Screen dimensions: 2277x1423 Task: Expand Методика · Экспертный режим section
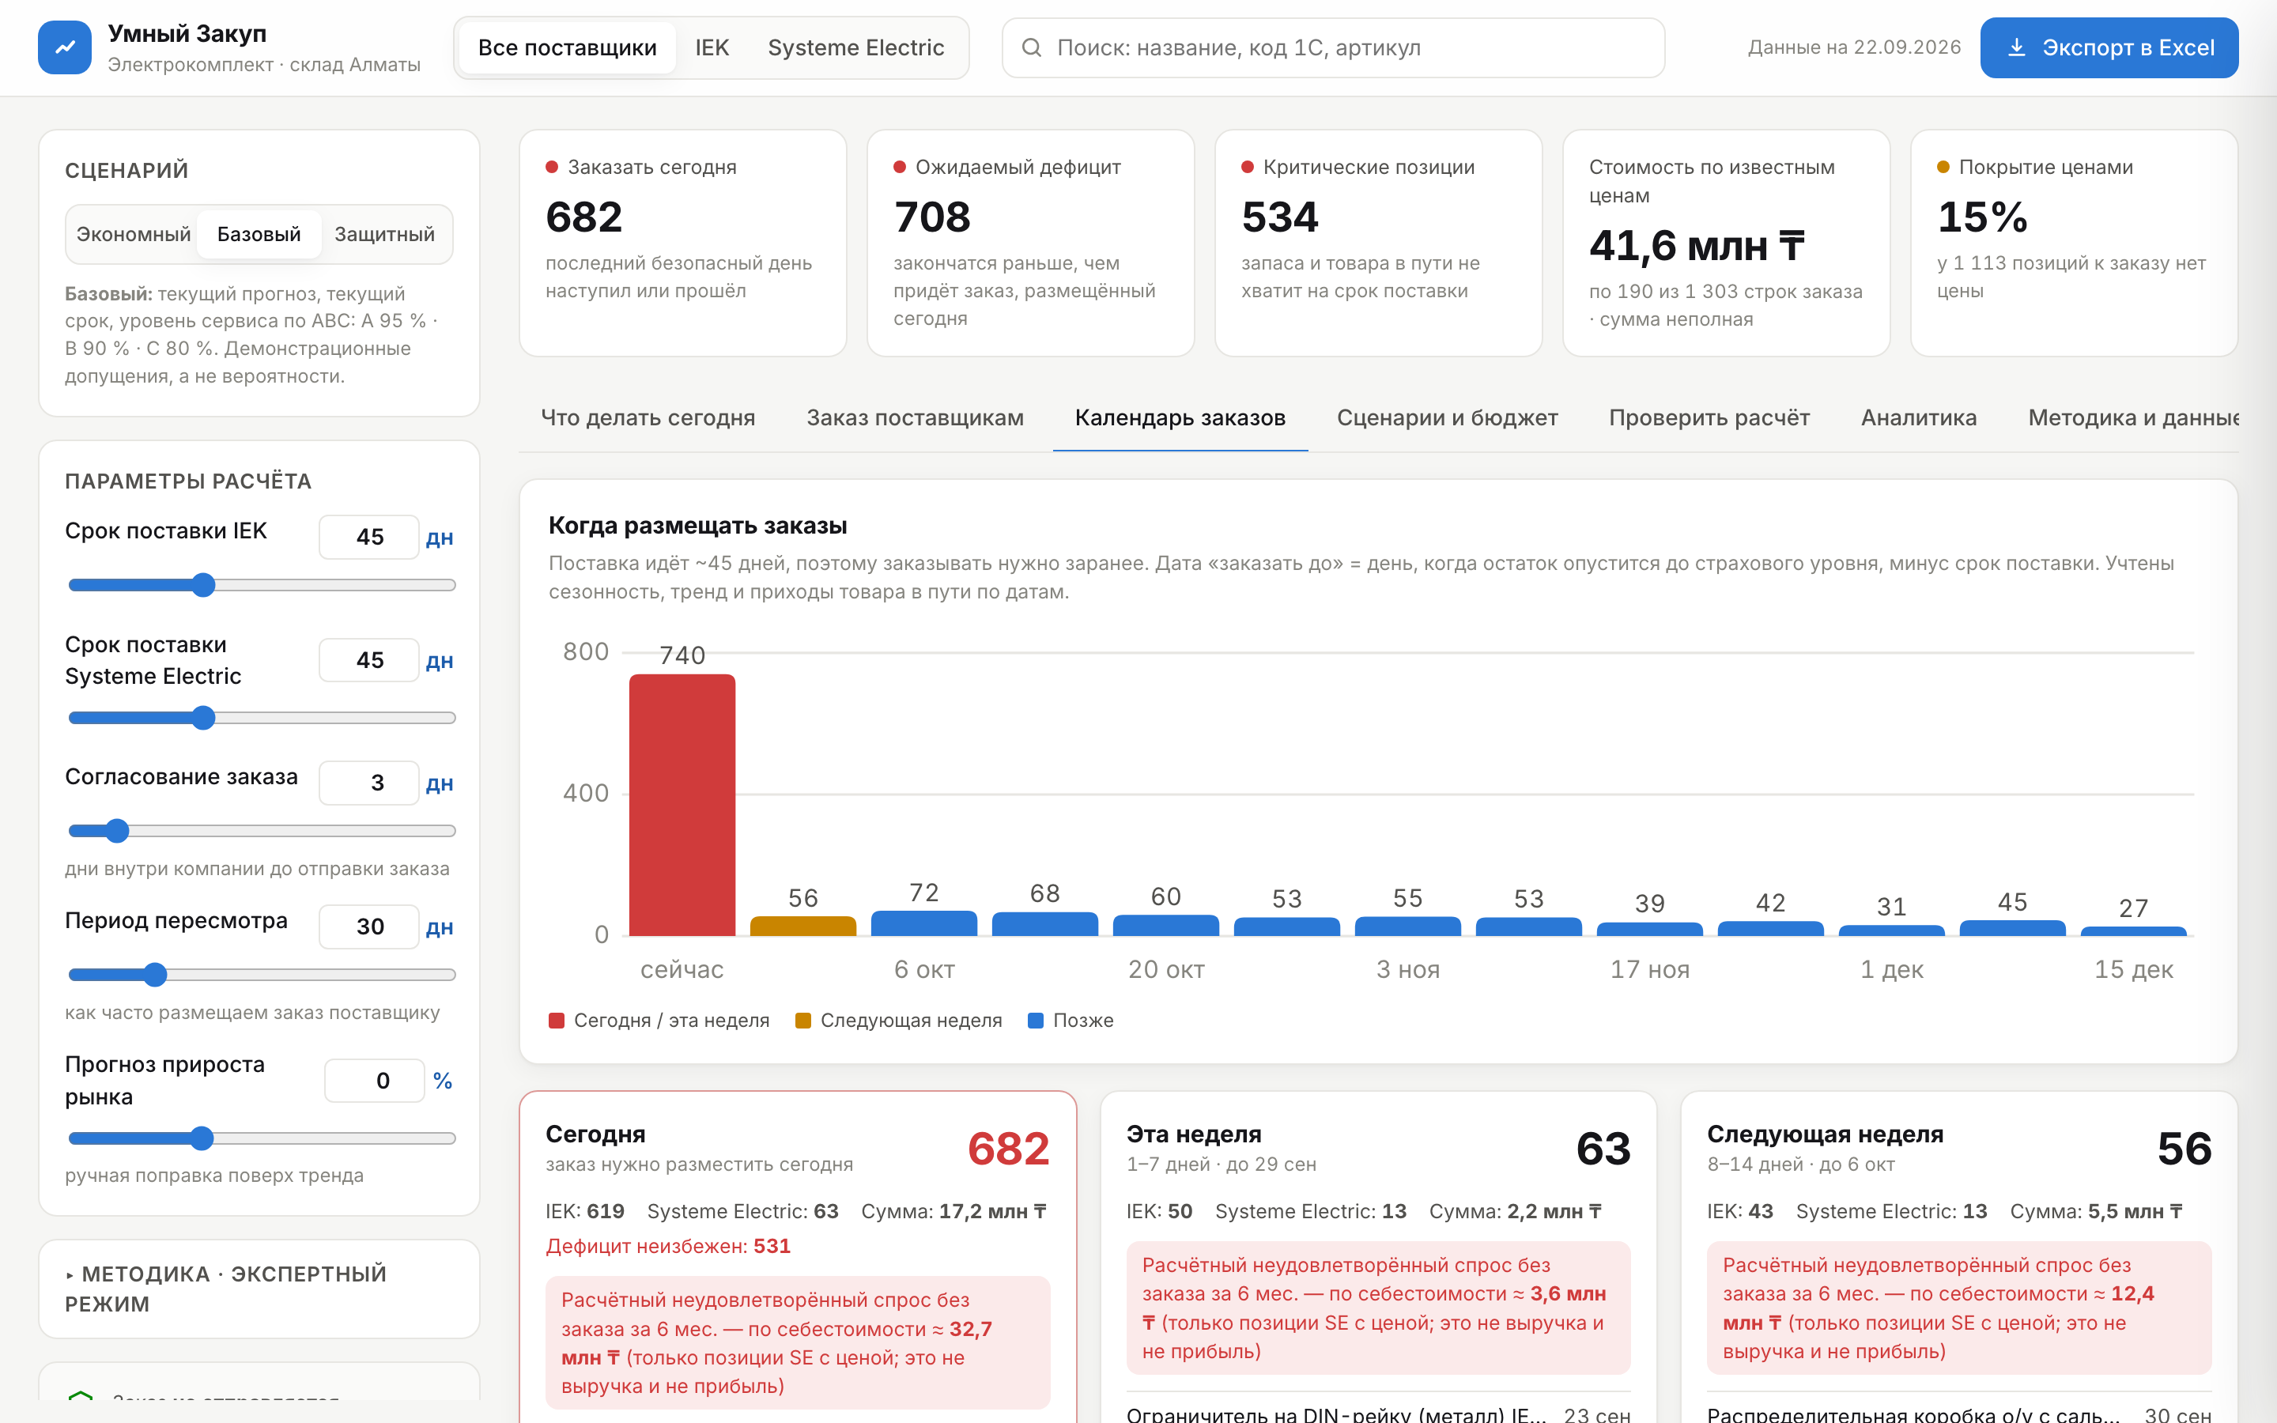[259, 1289]
